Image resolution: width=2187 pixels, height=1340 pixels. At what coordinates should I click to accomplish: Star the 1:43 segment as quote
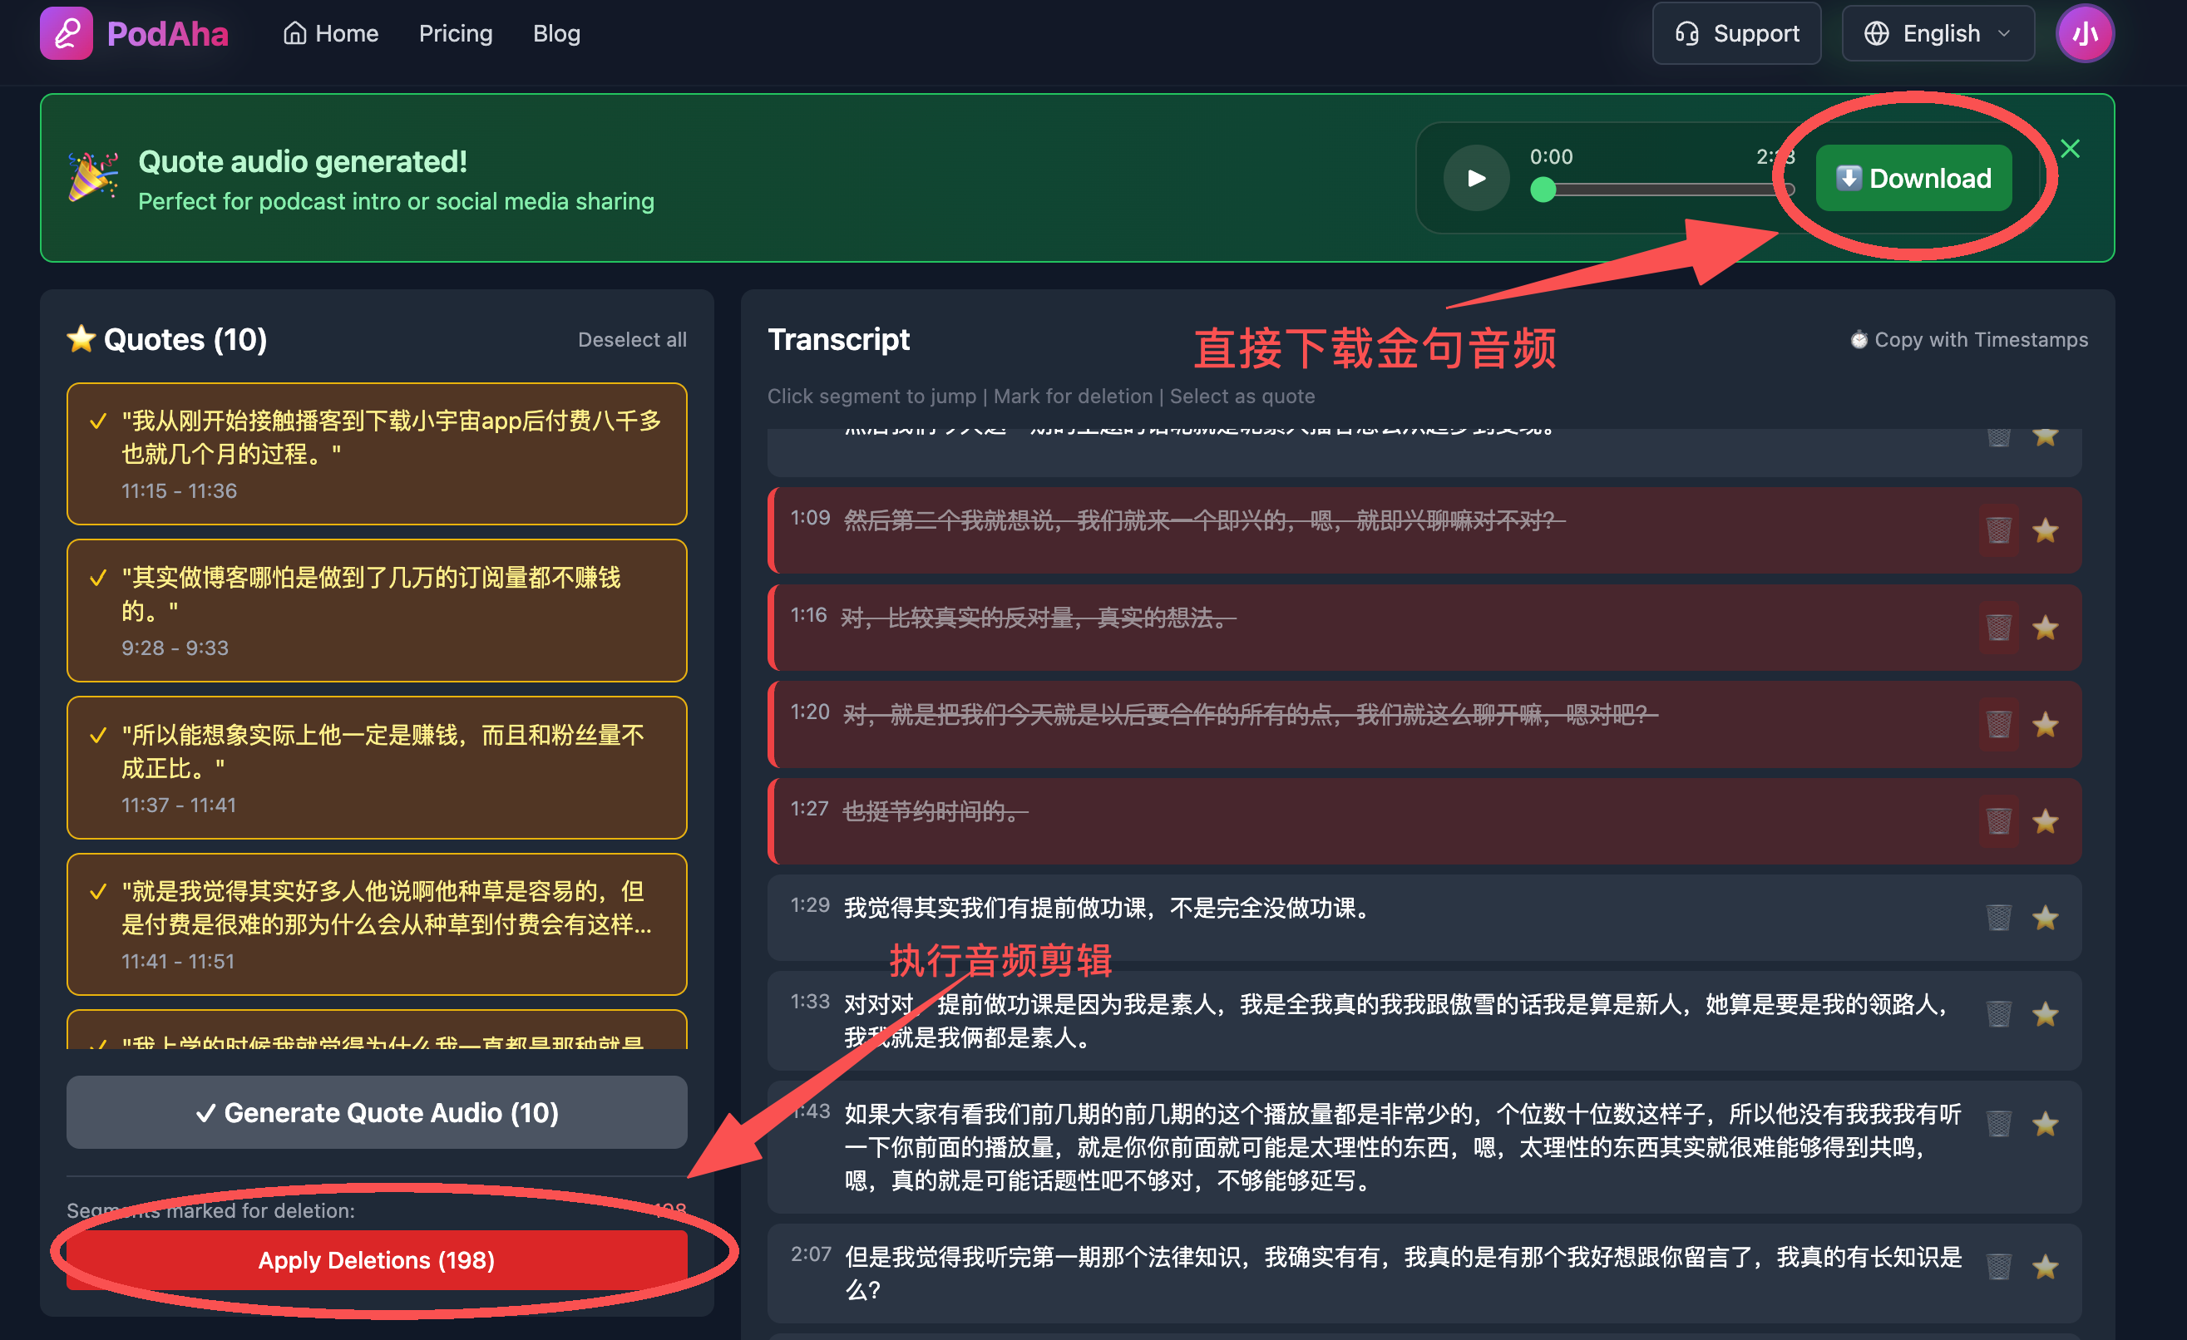[x=2045, y=1124]
